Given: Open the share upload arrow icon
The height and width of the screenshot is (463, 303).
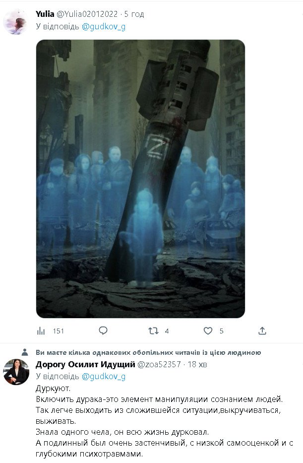Looking at the screenshot, I should coord(262,331).
